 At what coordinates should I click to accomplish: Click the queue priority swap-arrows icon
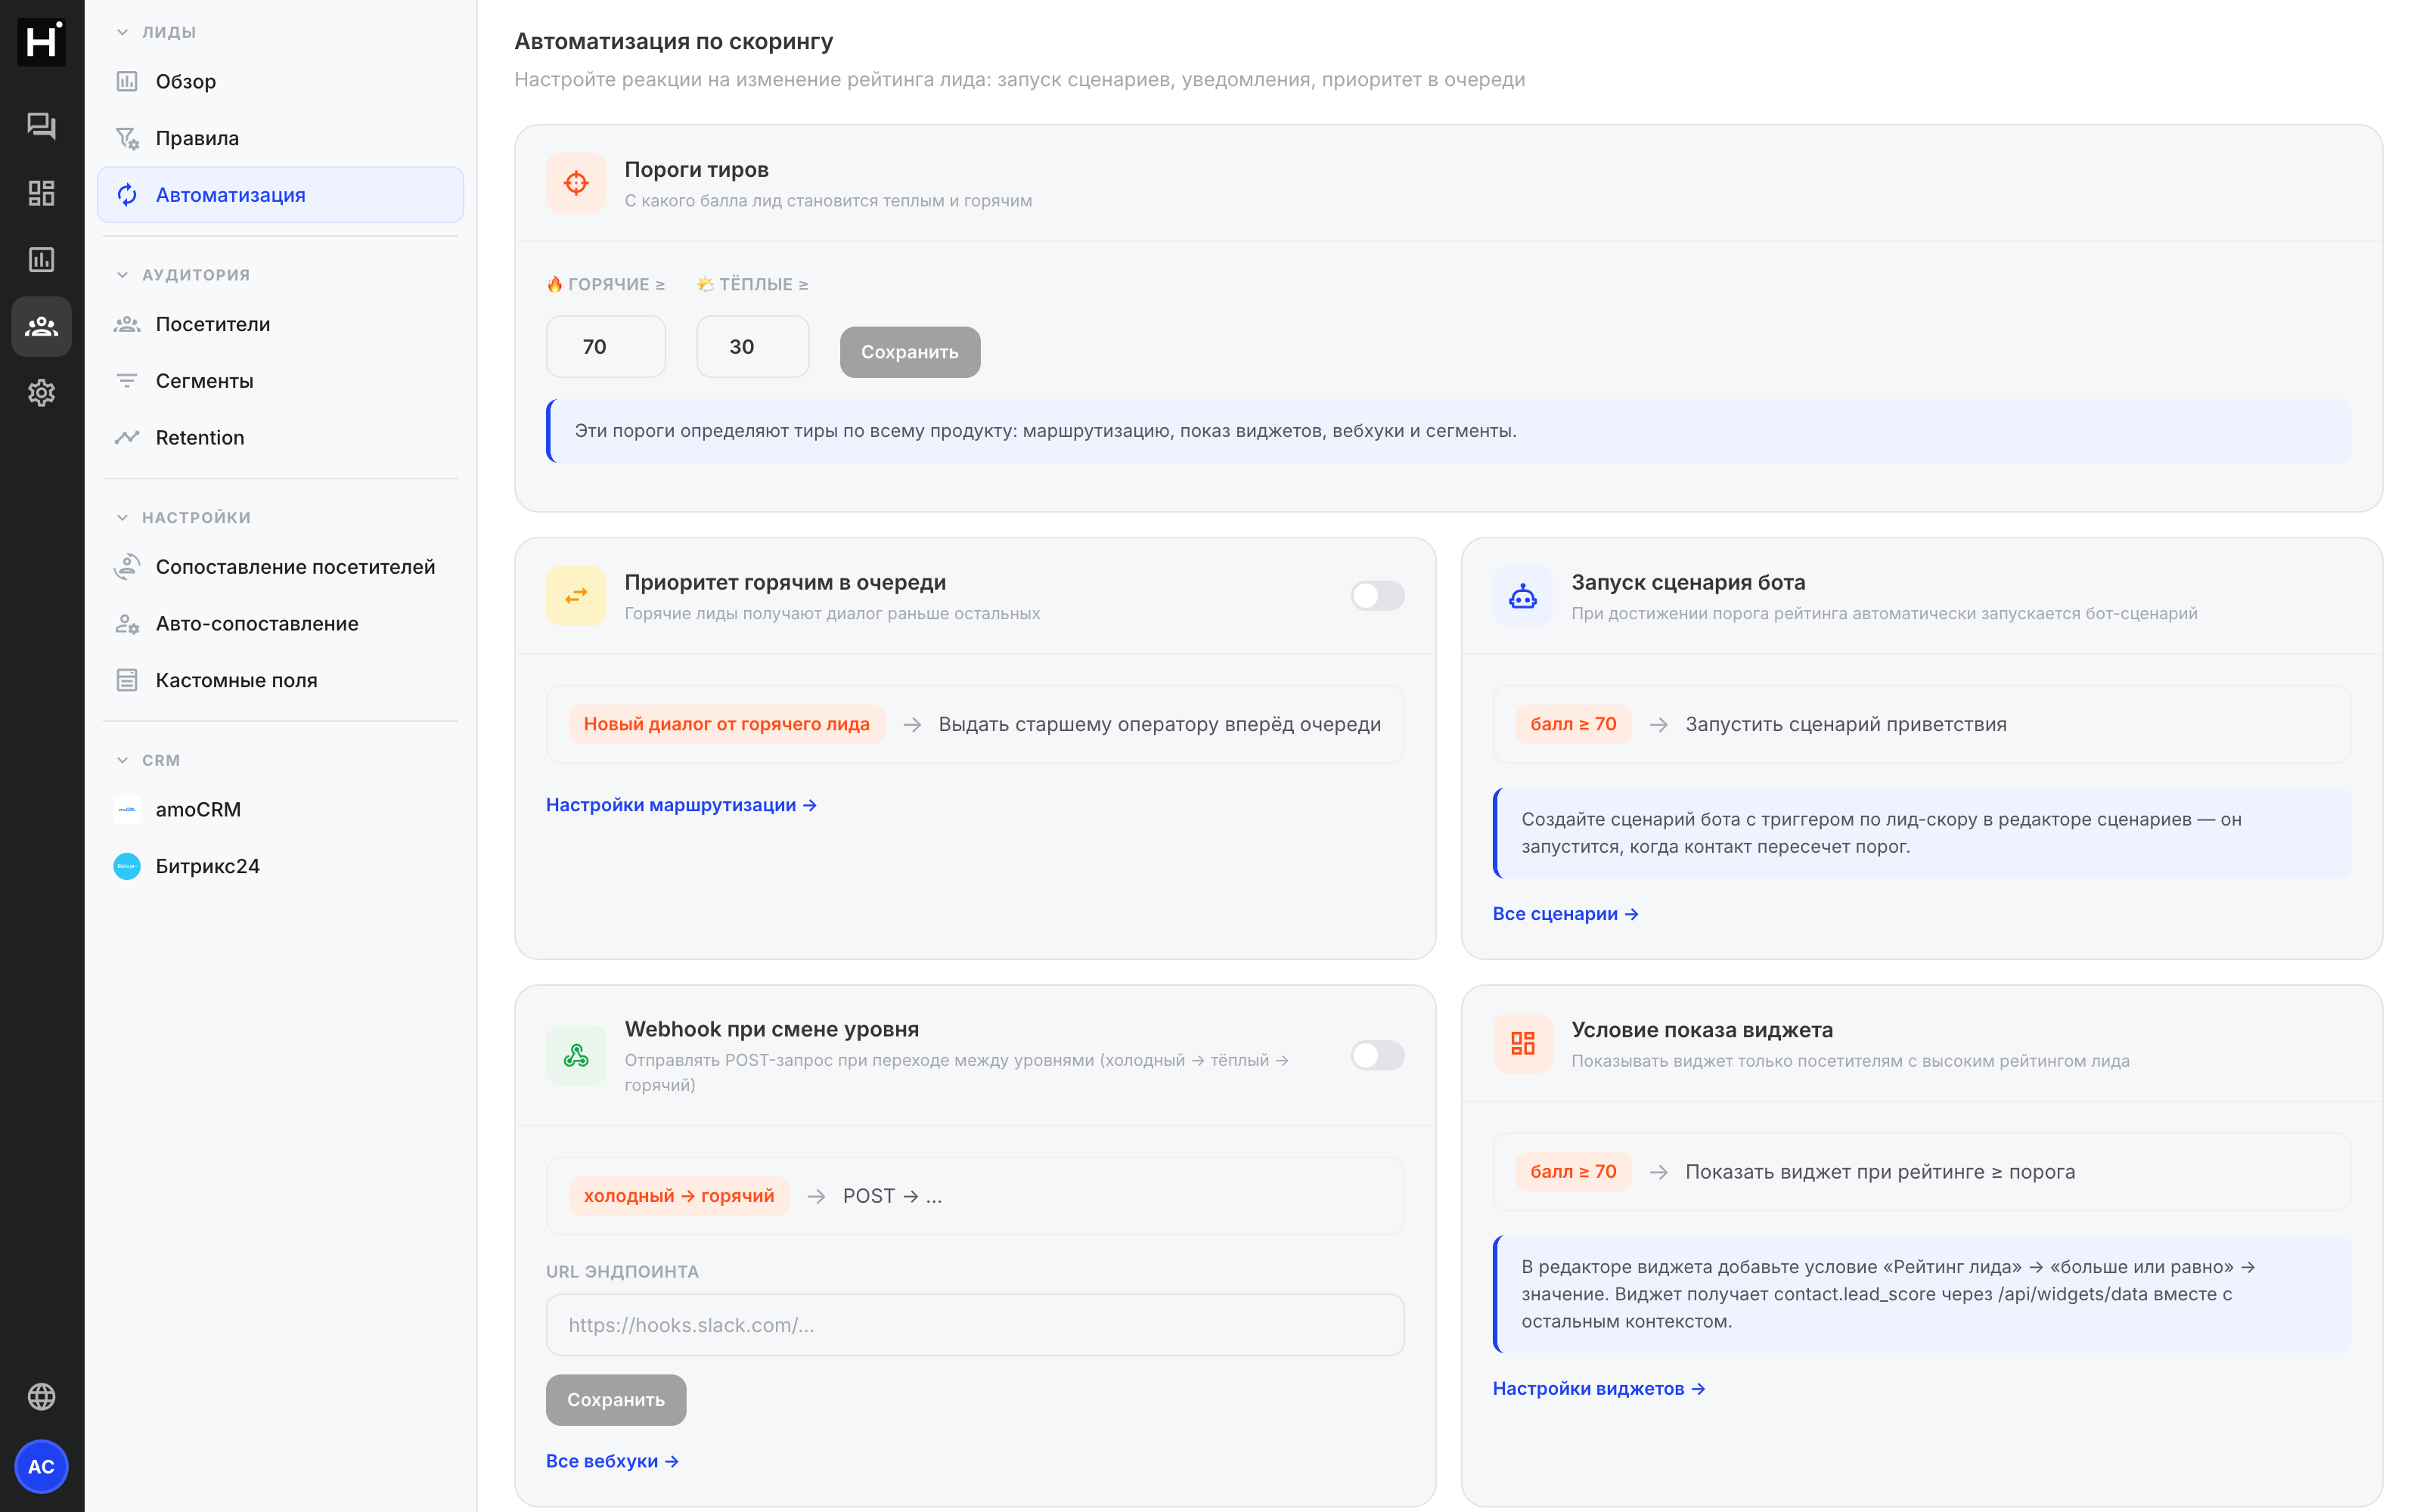tap(576, 596)
